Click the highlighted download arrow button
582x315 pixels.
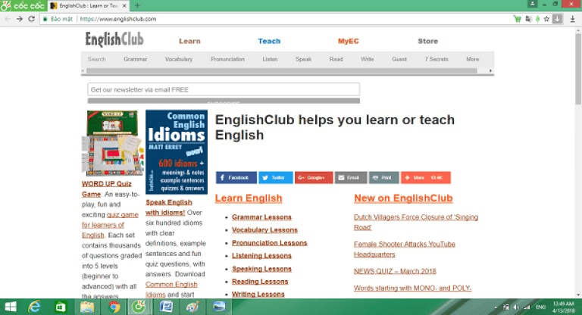[557, 19]
